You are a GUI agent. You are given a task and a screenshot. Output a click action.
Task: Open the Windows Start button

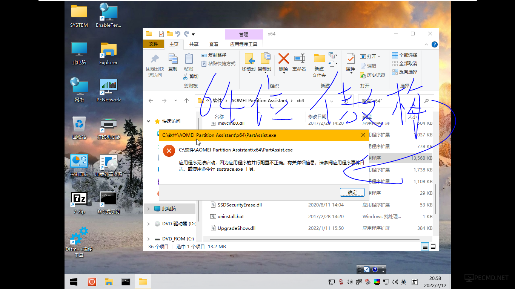[74, 282]
